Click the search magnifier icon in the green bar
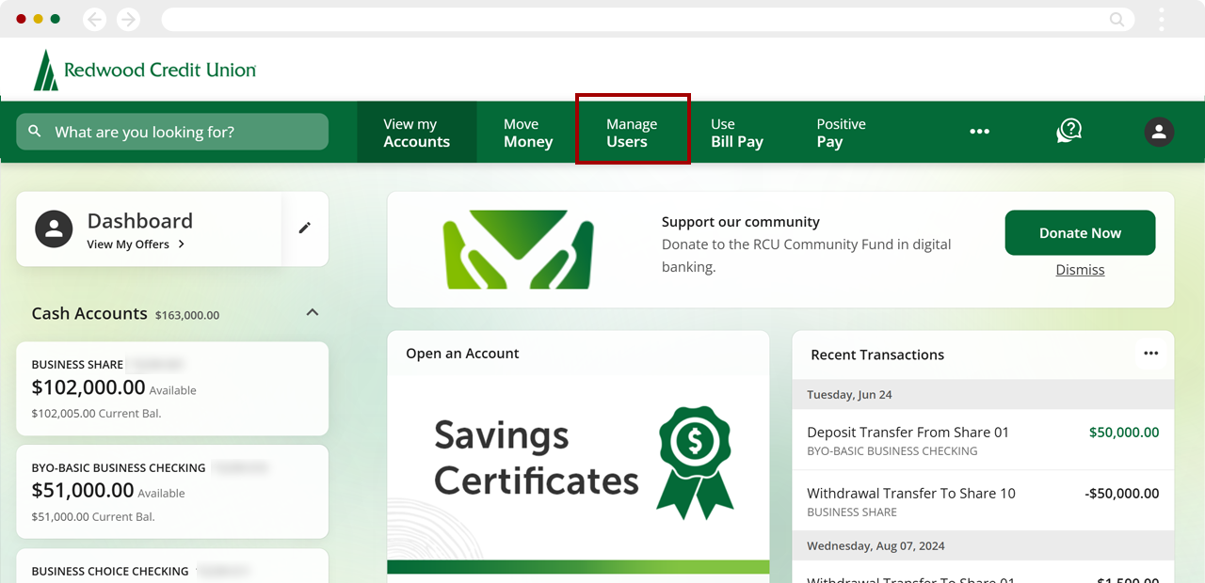Screen dimensions: 1205x583 35,132
